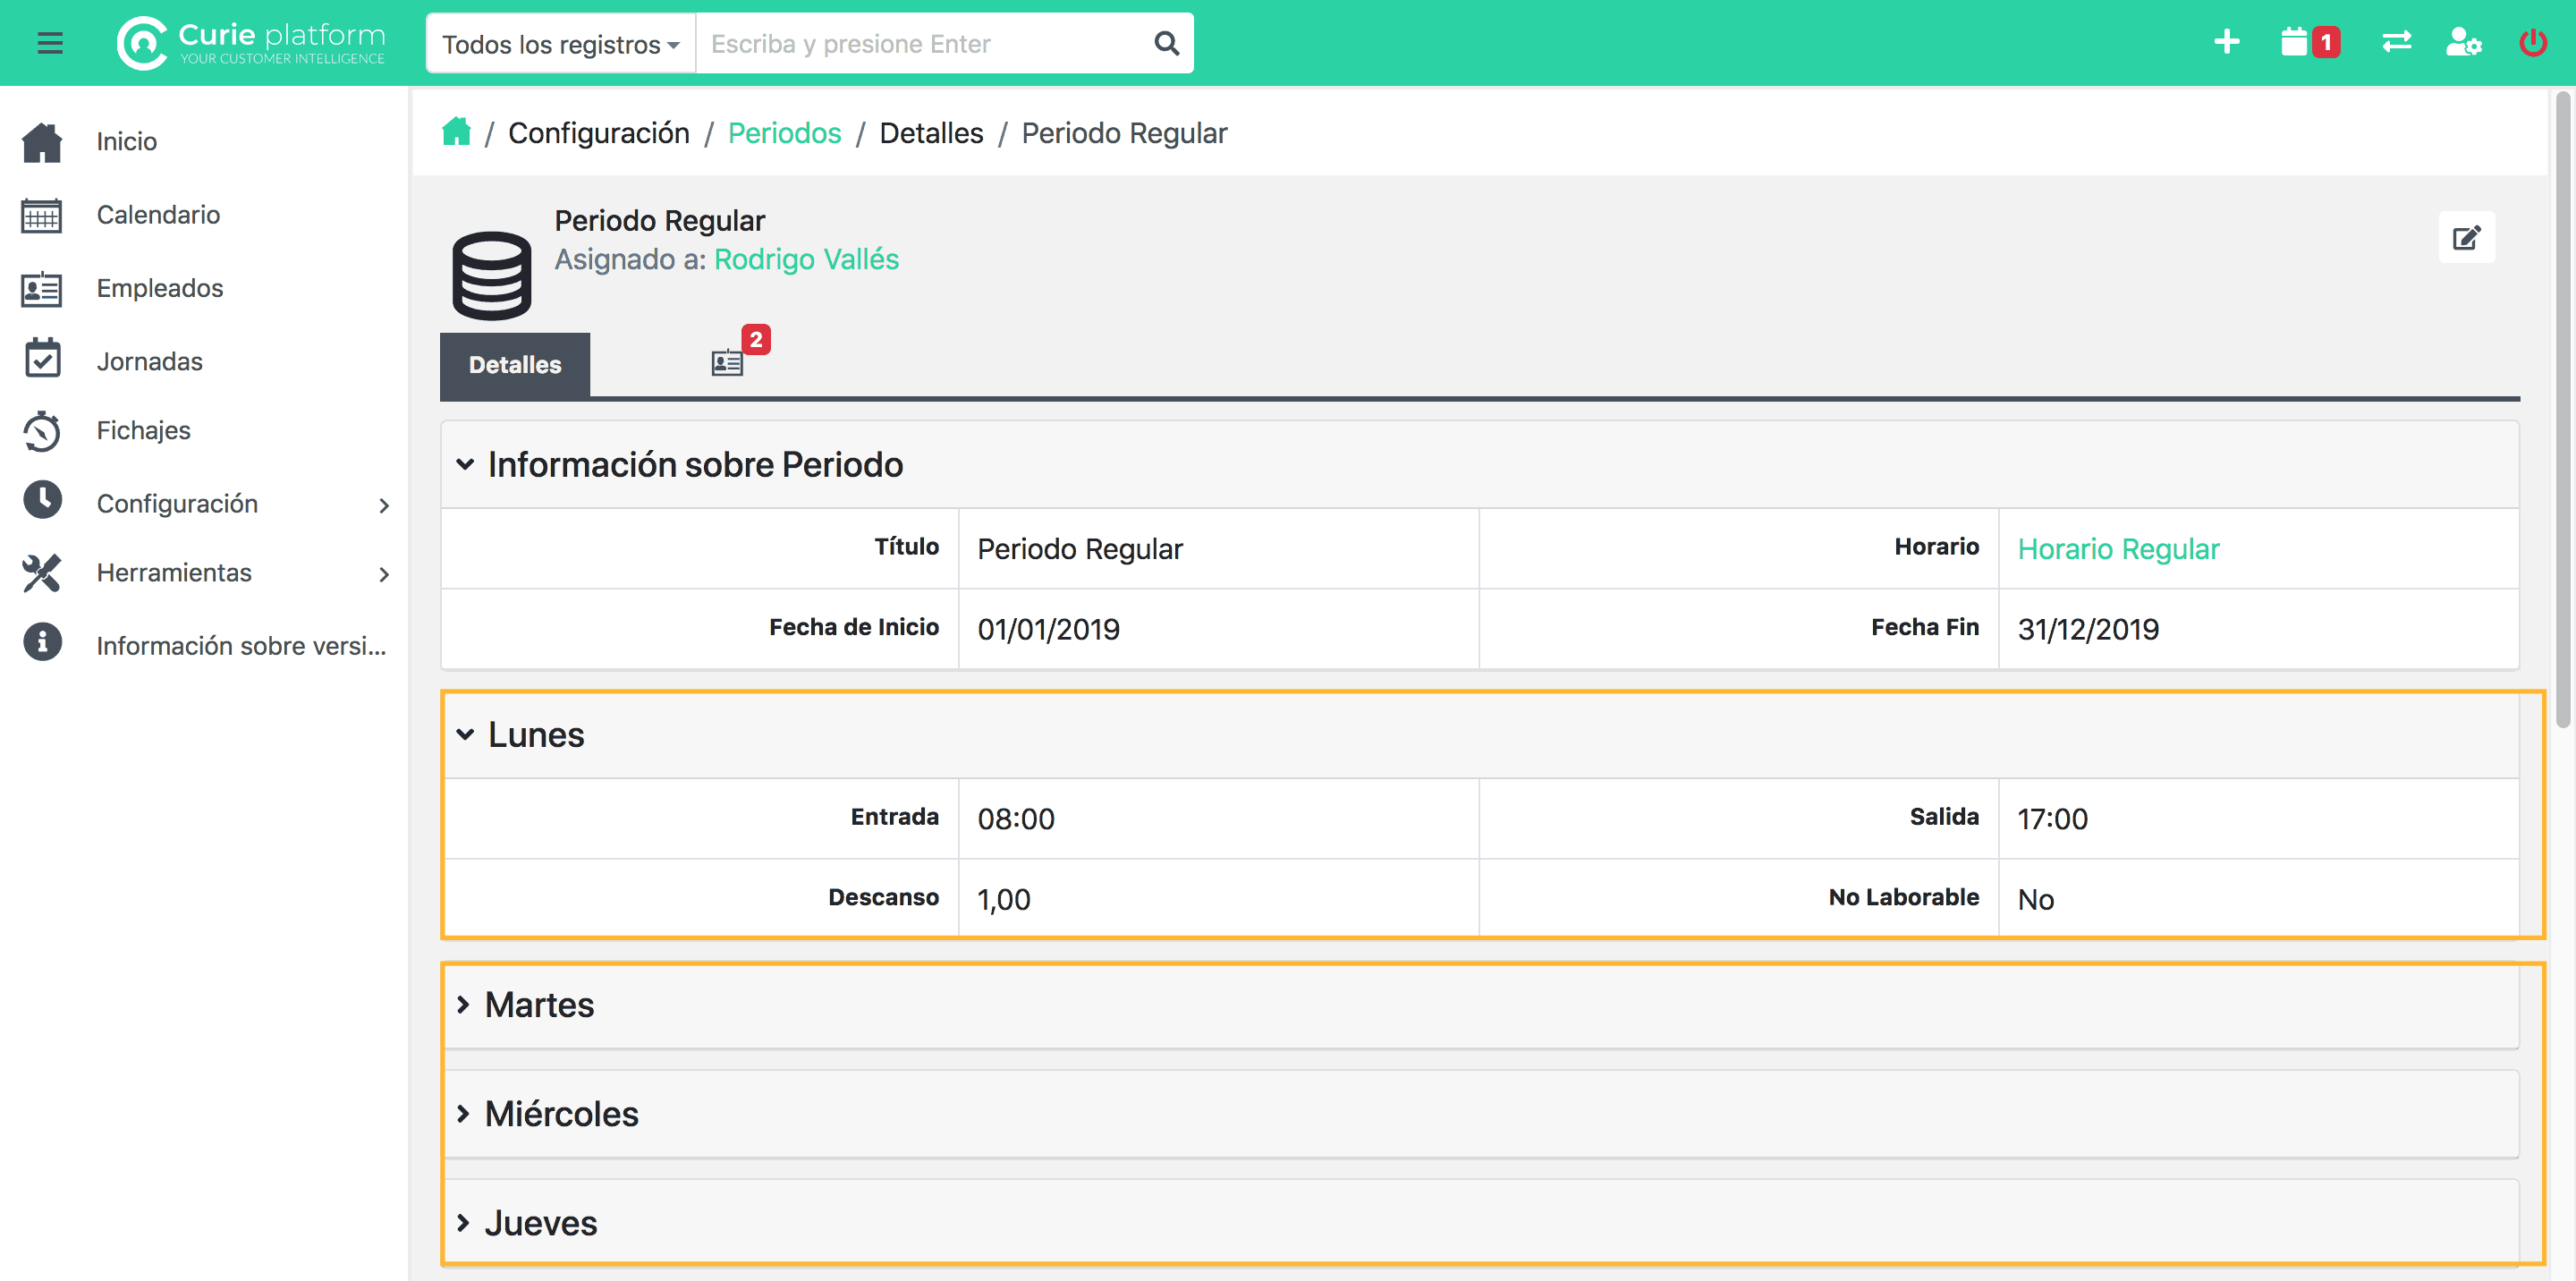Viewport: 2576px width, 1281px height.
Task: Collapse Información sobre Periodo section
Action: (694, 464)
